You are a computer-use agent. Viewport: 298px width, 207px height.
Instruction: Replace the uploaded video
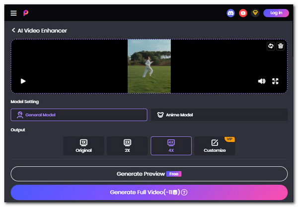[x=271, y=46]
